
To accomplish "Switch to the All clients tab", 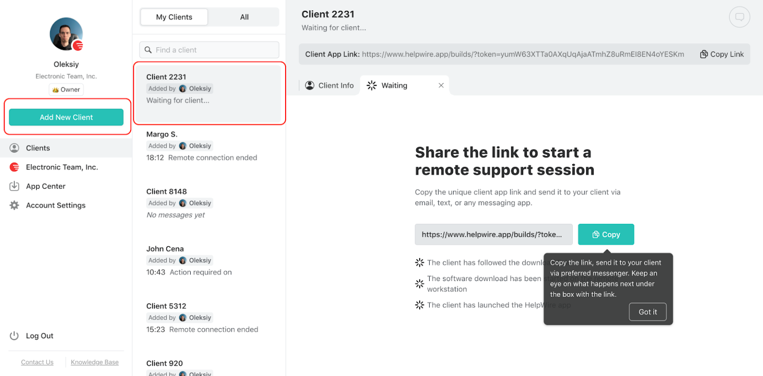I will pos(244,16).
